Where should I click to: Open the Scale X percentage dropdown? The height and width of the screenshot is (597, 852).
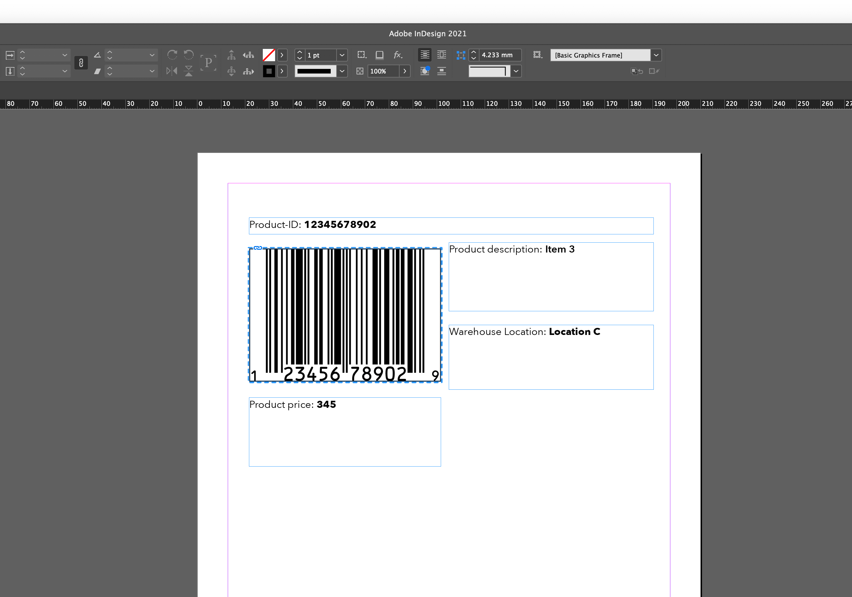tap(65, 55)
